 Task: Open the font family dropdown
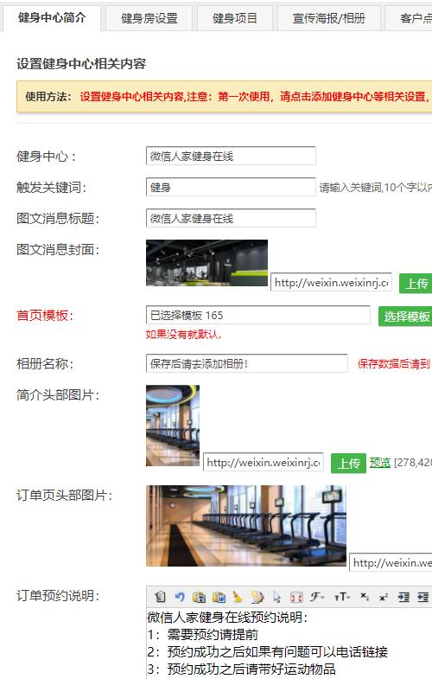click(317, 597)
